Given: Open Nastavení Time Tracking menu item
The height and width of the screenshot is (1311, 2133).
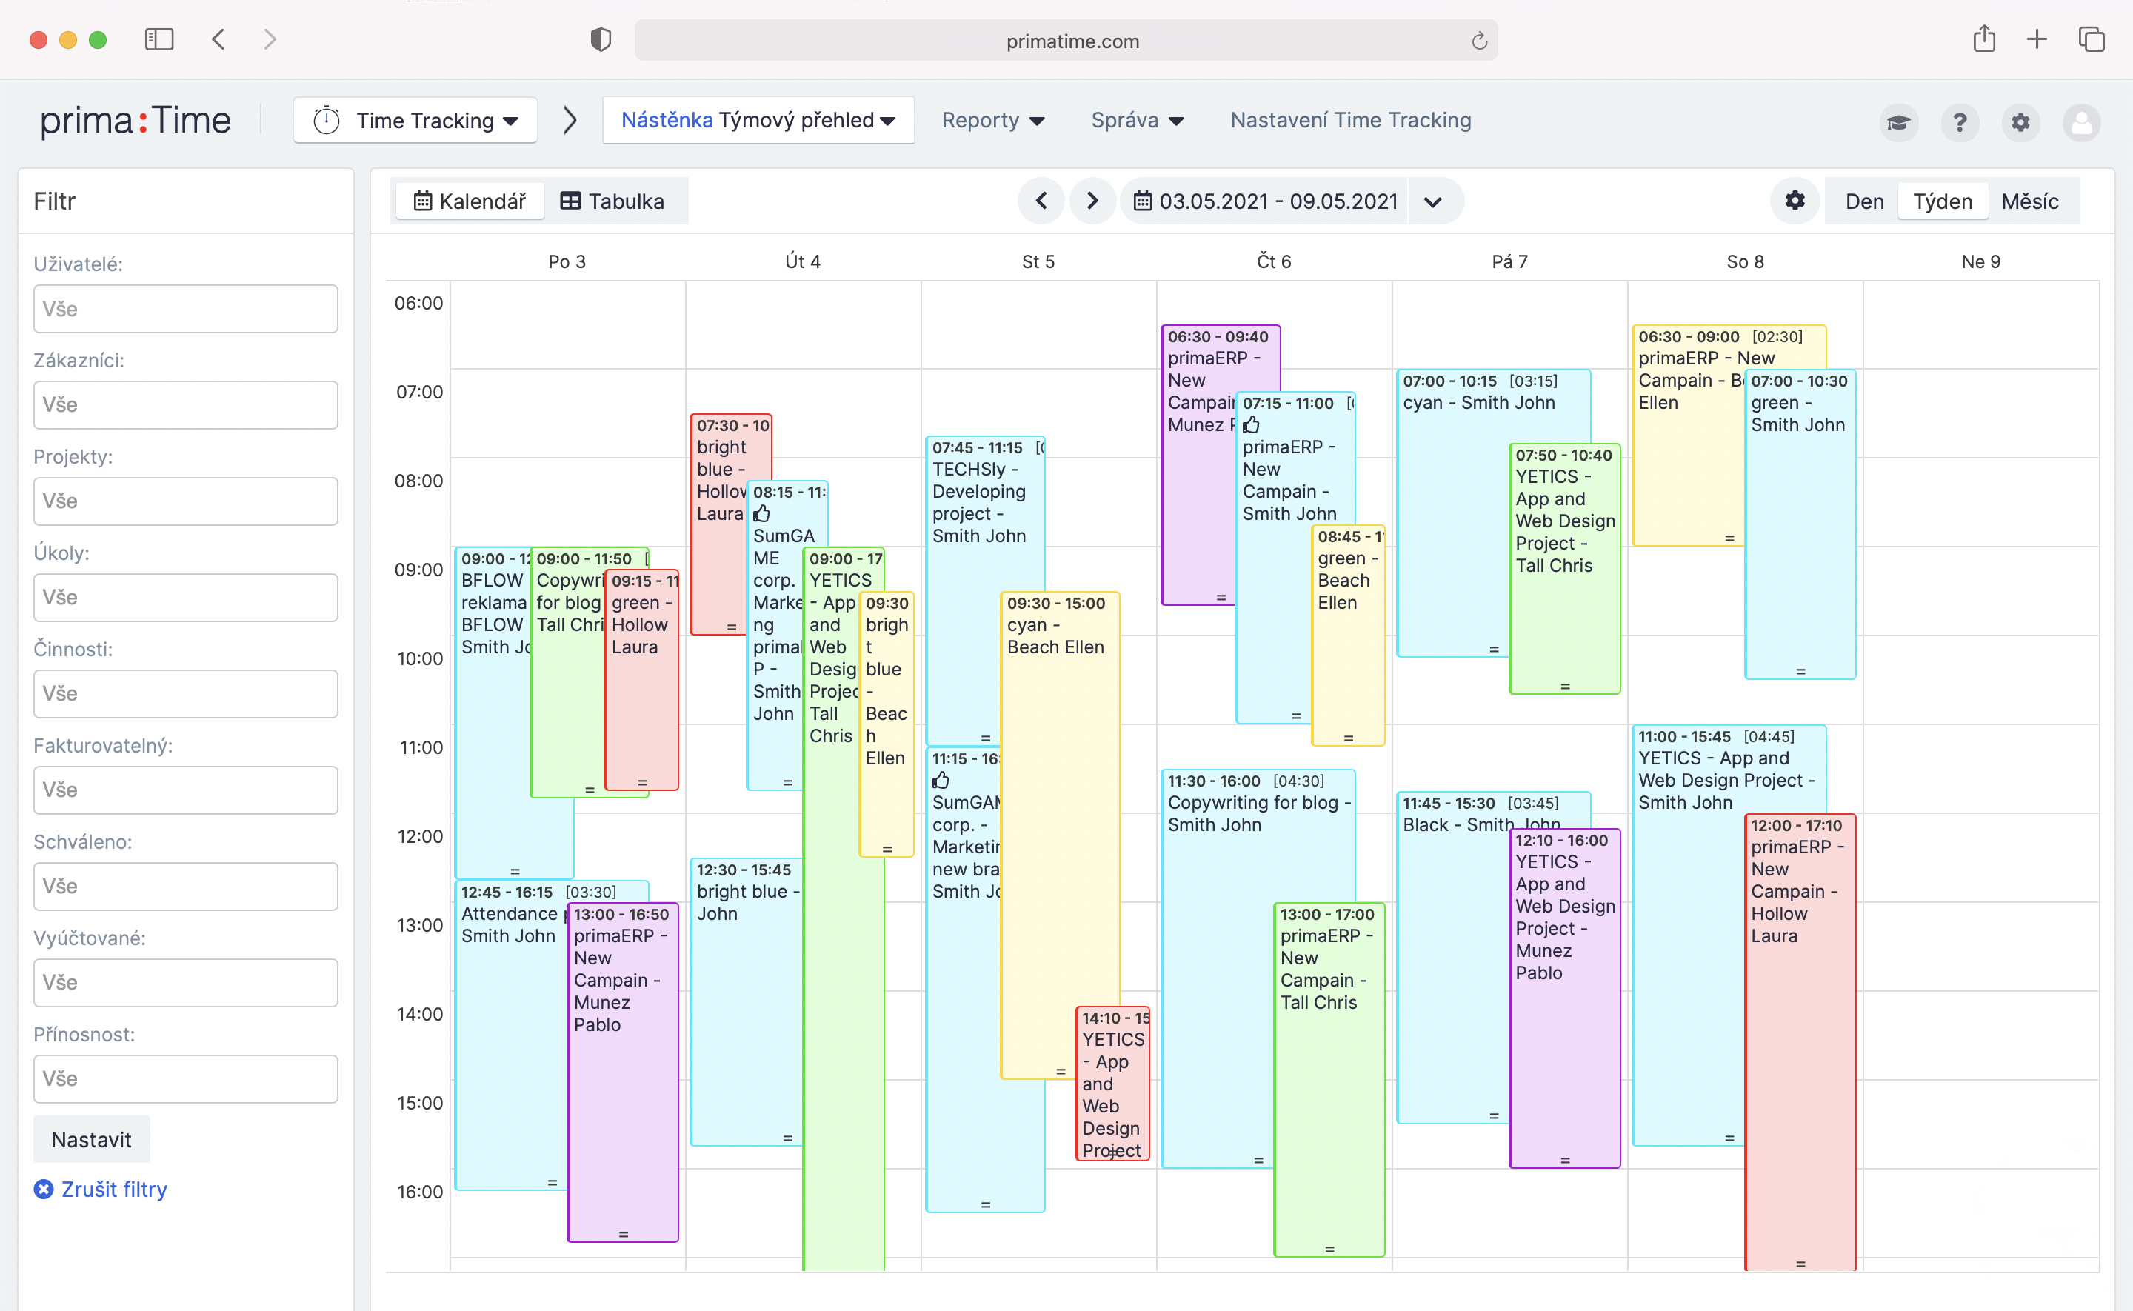Looking at the screenshot, I should pos(1350,121).
